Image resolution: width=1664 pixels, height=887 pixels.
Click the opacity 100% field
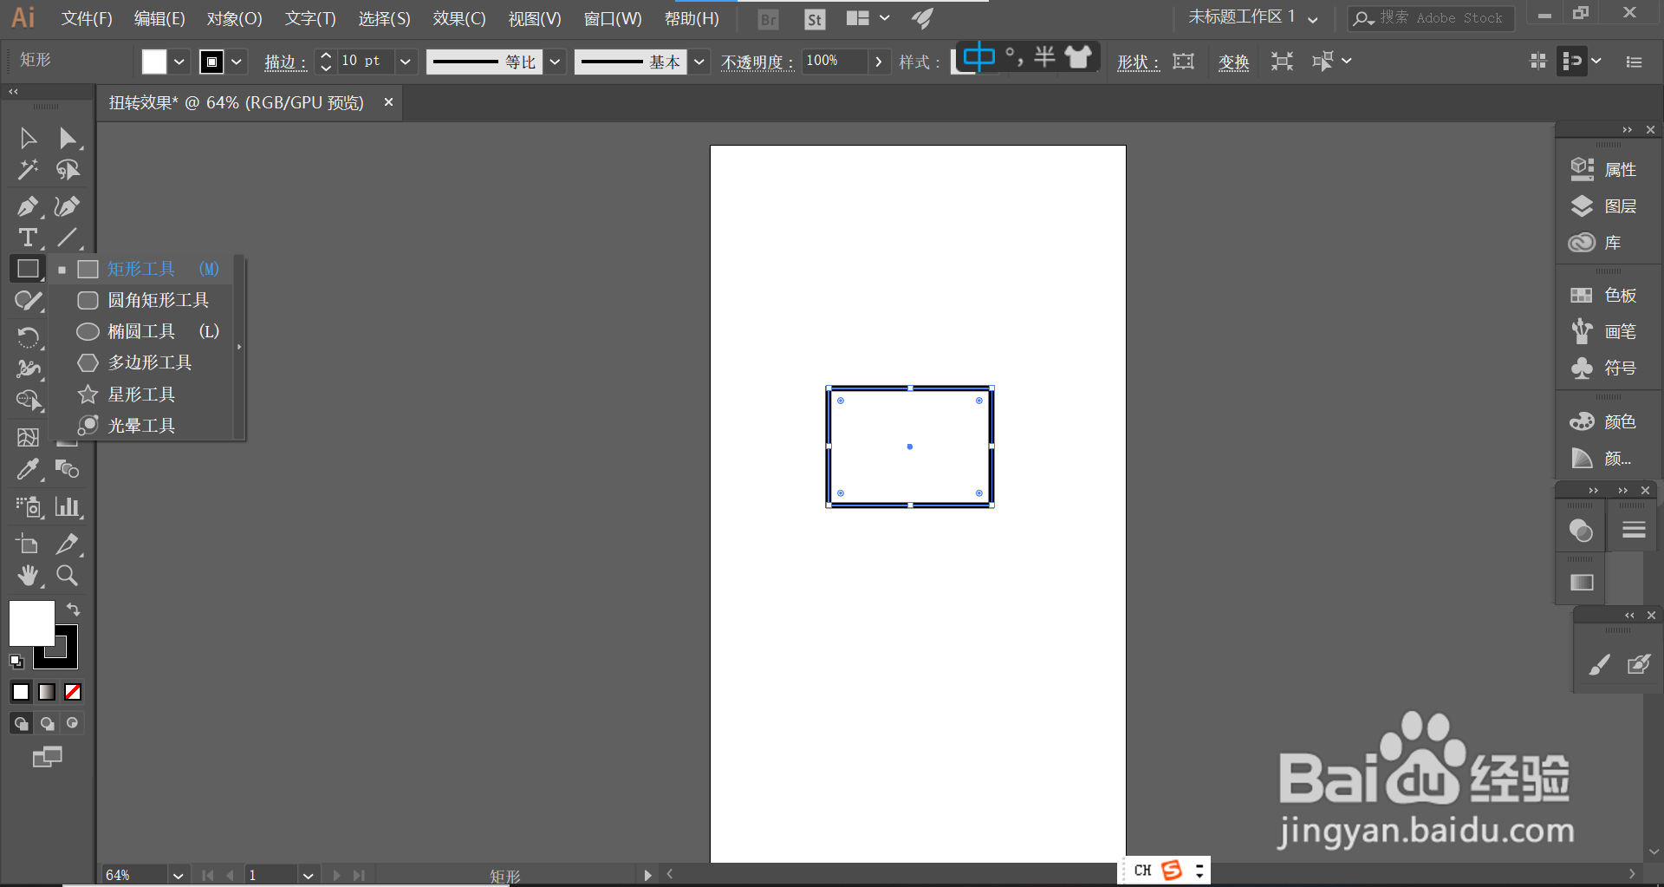[834, 61]
